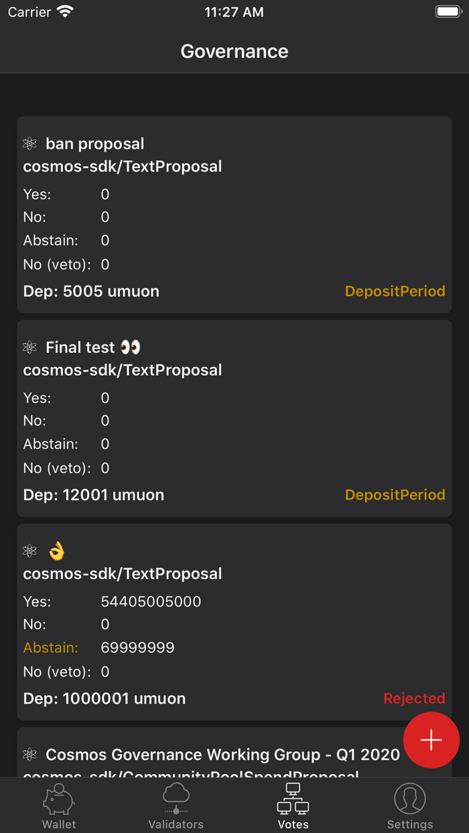Tap the battery indicator in status bar
The height and width of the screenshot is (833, 469).
tap(448, 11)
